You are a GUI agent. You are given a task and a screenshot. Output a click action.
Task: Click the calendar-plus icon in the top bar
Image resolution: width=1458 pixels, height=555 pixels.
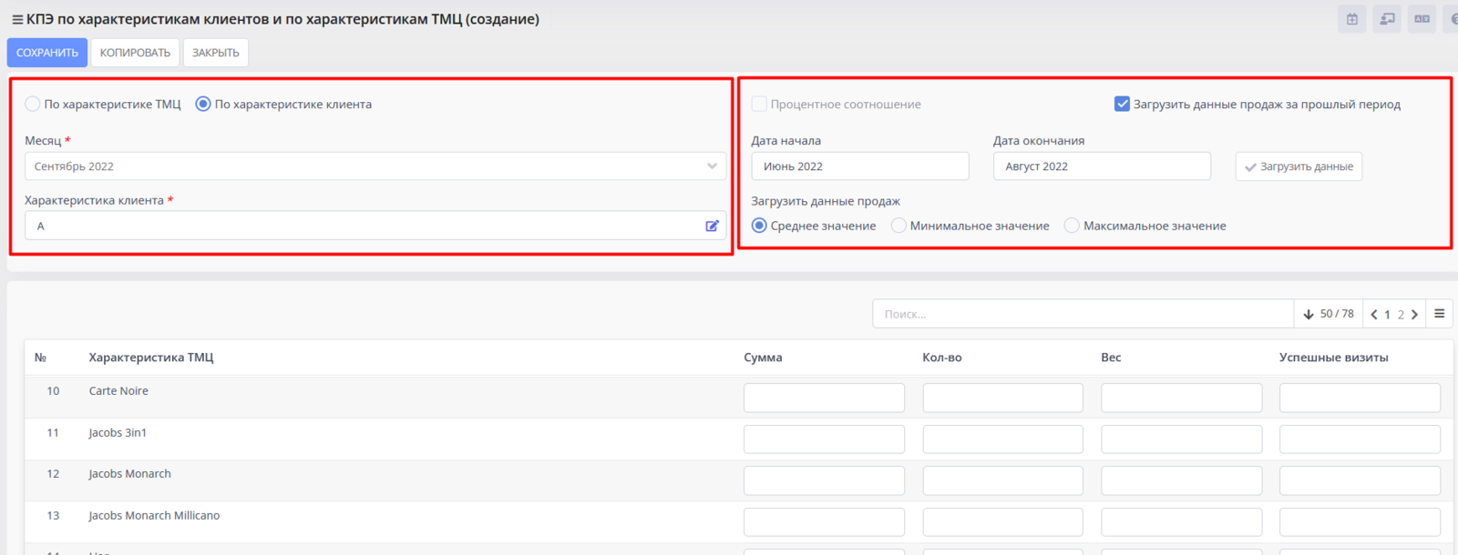coord(1352,19)
